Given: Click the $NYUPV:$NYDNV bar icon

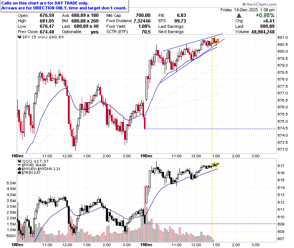Looking at the screenshot, I should 19,169.
